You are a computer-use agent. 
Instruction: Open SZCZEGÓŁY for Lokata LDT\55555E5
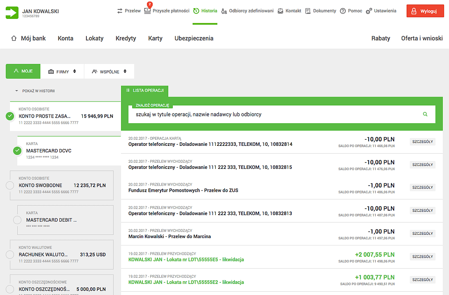(x=422, y=256)
